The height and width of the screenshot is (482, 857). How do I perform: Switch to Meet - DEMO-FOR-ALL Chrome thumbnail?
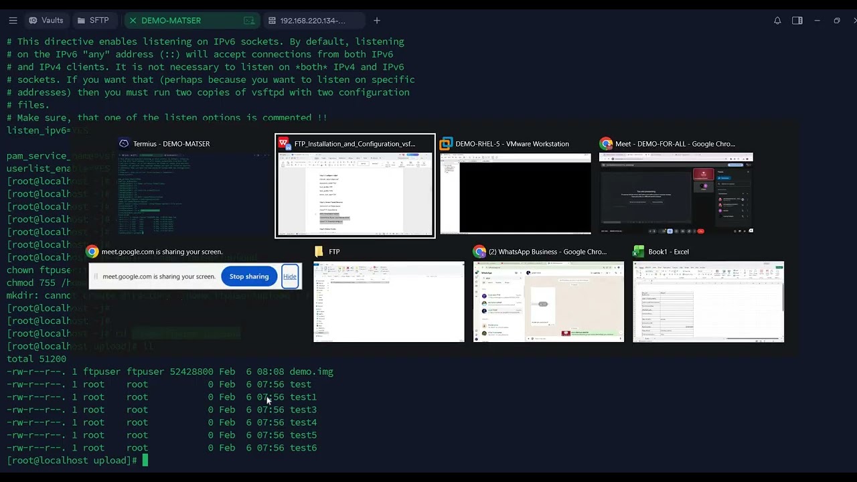pyautogui.click(x=676, y=193)
